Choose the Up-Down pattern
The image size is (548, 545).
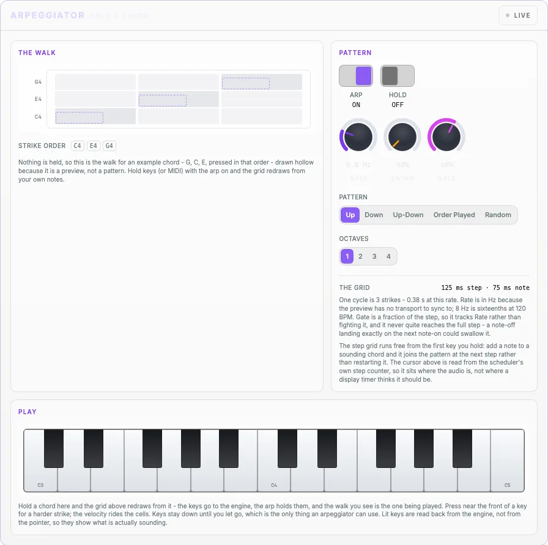408,215
